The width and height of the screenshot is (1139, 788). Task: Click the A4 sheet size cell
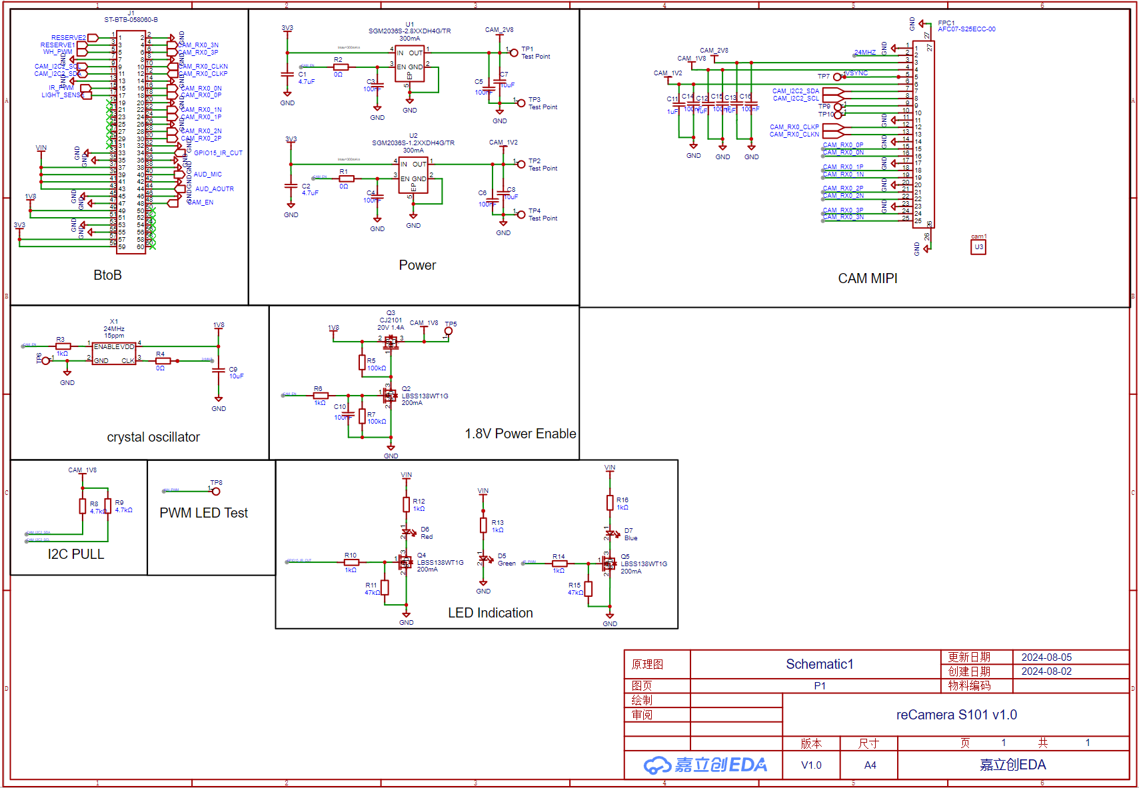click(x=870, y=765)
